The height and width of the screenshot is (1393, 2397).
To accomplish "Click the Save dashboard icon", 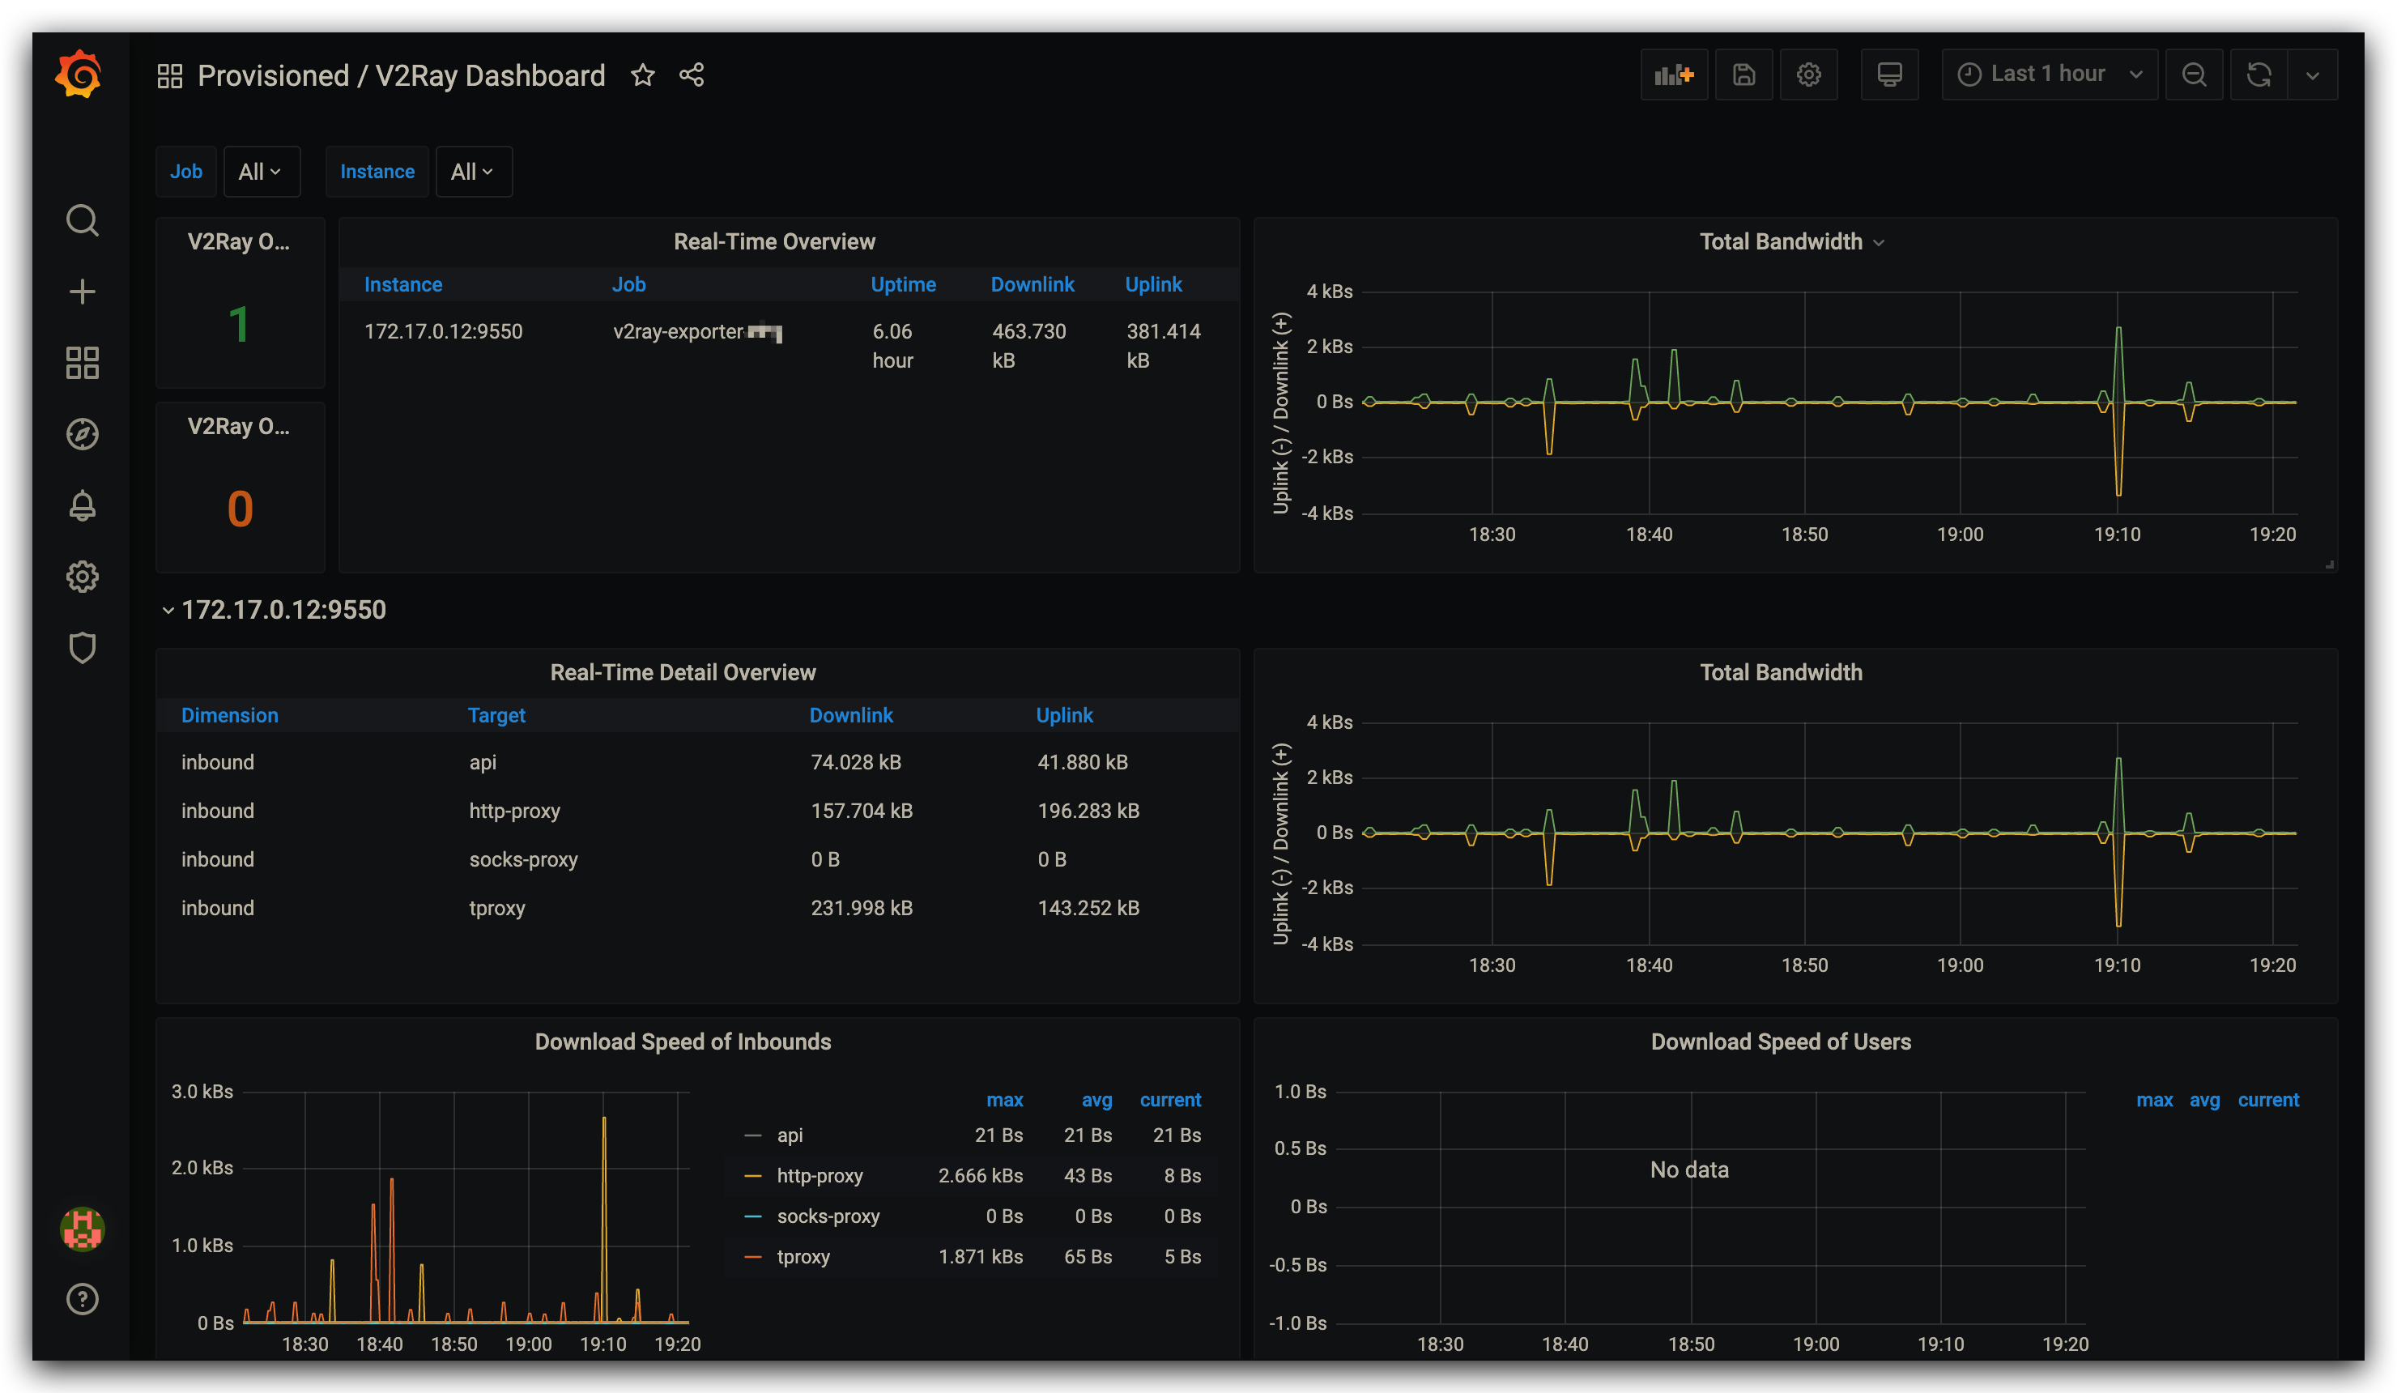I will coord(1743,75).
